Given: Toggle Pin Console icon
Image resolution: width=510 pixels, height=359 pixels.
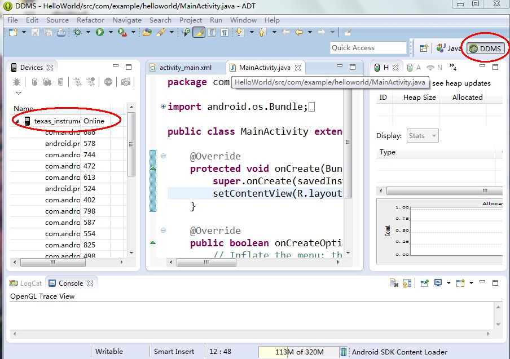Looking at the screenshot, I should click(x=424, y=283).
